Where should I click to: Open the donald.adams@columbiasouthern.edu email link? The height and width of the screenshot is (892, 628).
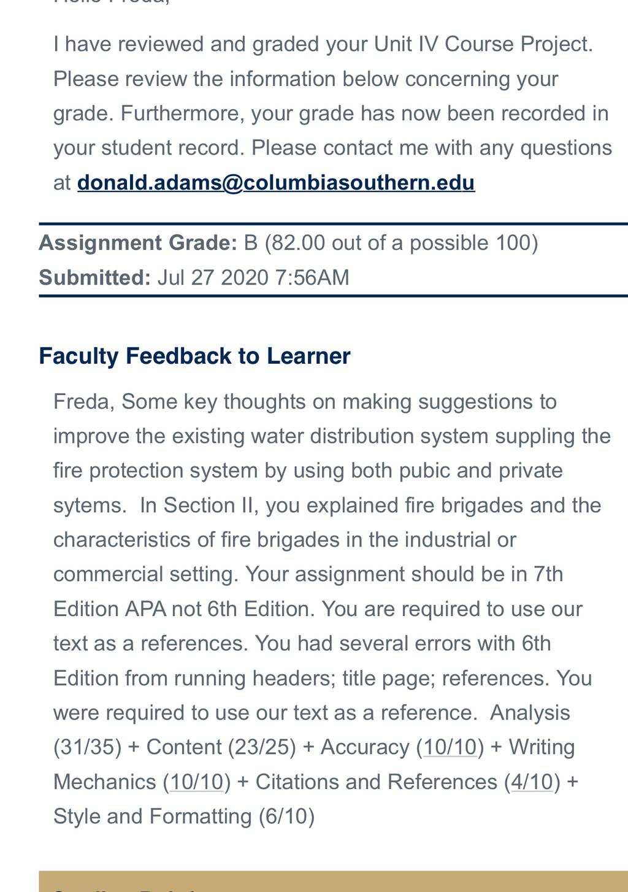coord(276,183)
